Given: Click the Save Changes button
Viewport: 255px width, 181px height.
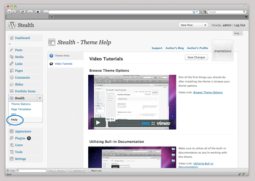Looking at the screenshot, I should point(196,57).
